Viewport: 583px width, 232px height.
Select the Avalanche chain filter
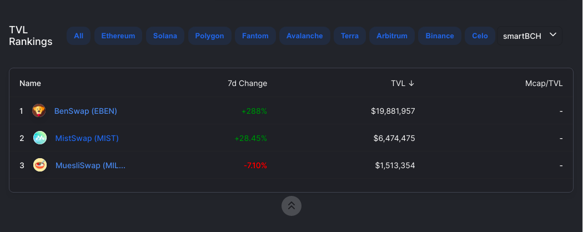coord(304,36)
